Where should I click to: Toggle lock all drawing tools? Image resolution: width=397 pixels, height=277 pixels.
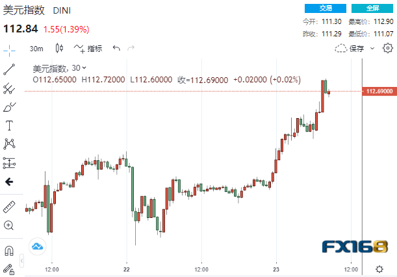9,269
